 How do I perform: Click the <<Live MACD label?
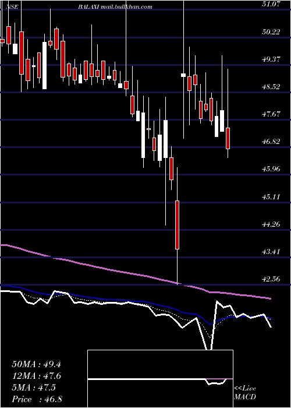point(245,393)
